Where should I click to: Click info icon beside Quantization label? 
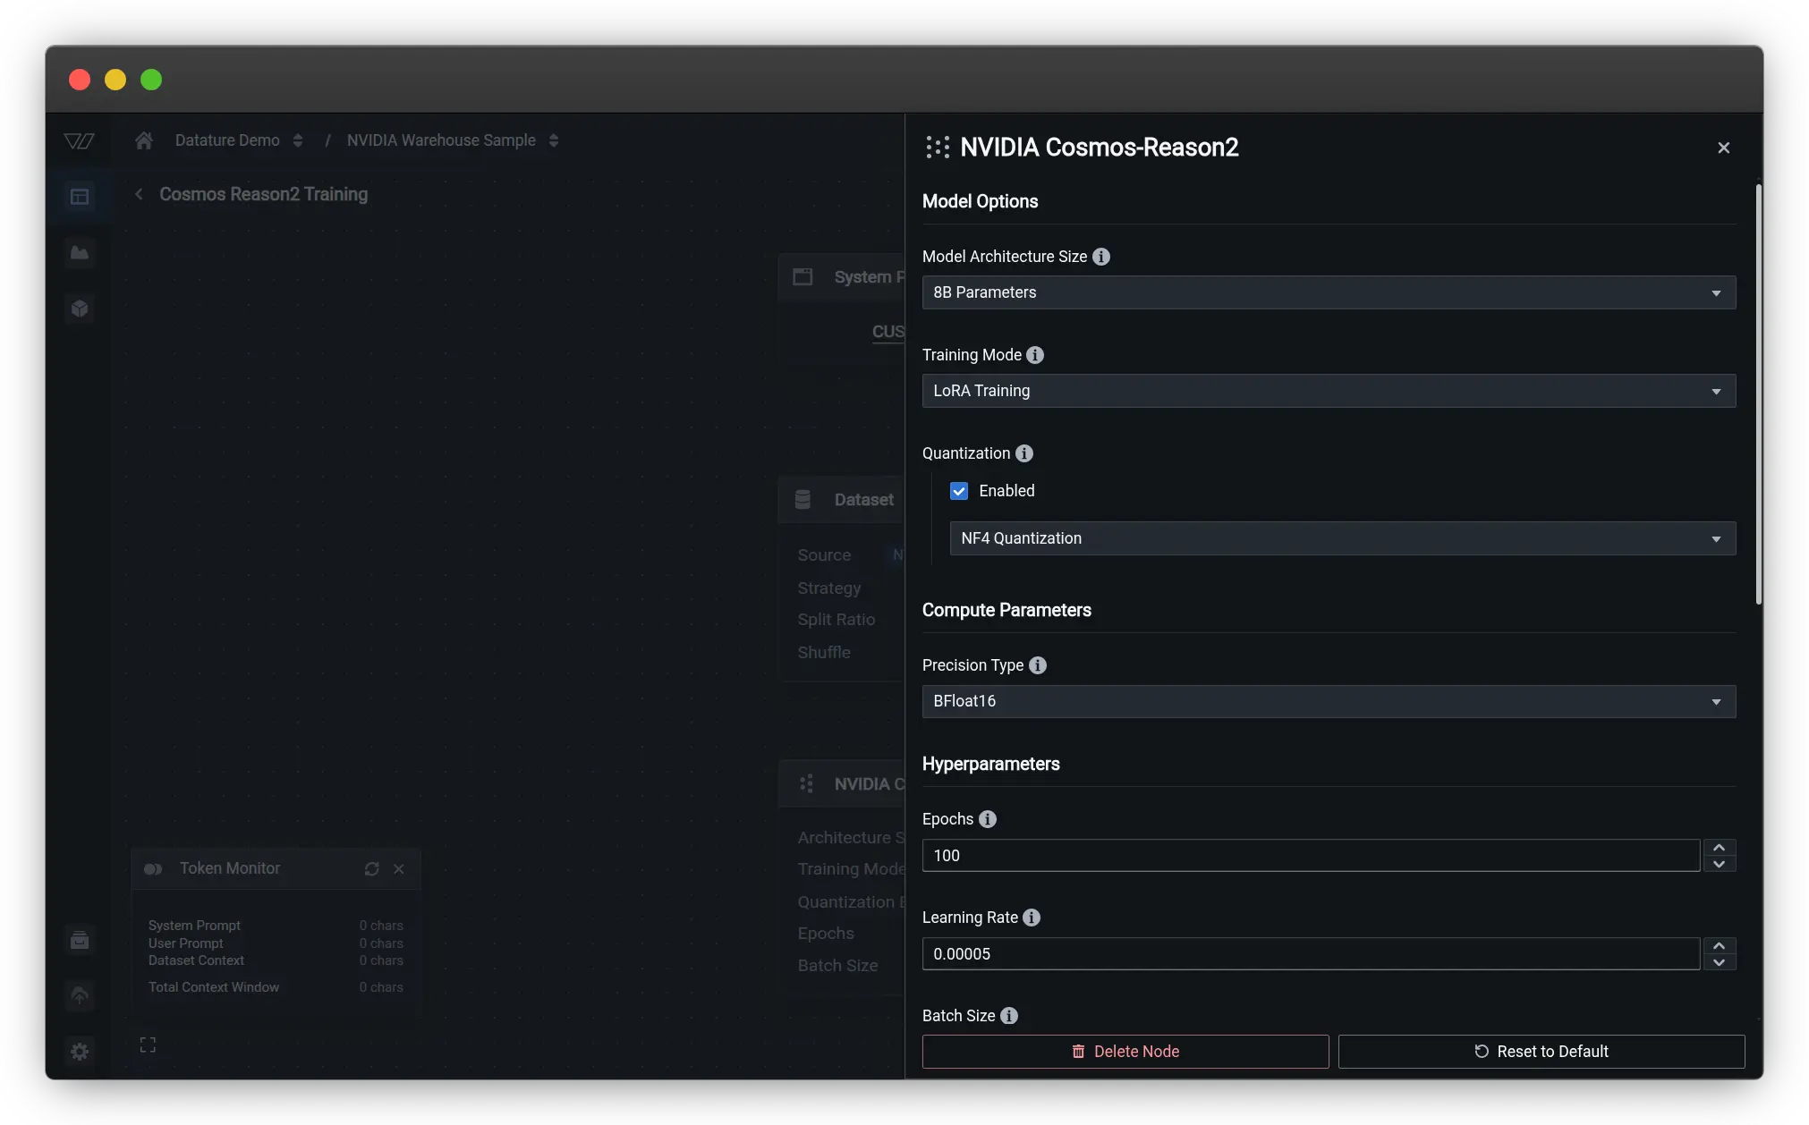pos(1024,453)
